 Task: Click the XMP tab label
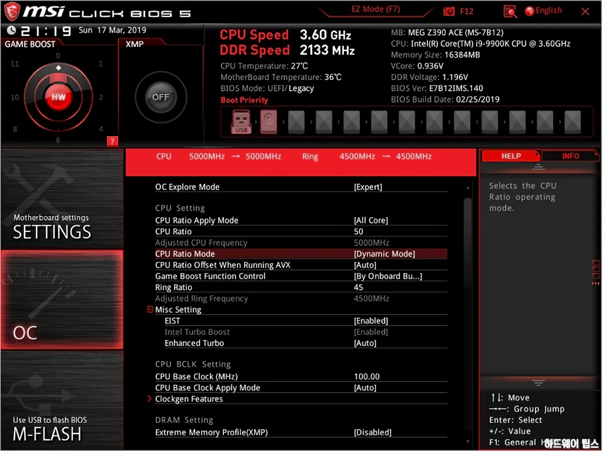(135, 44)
